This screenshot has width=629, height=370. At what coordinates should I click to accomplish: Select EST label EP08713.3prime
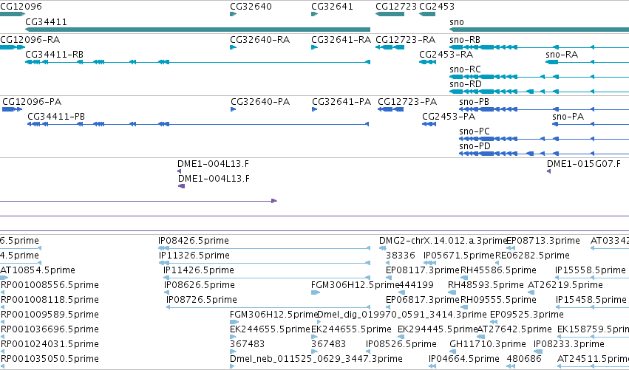[543, 241]
